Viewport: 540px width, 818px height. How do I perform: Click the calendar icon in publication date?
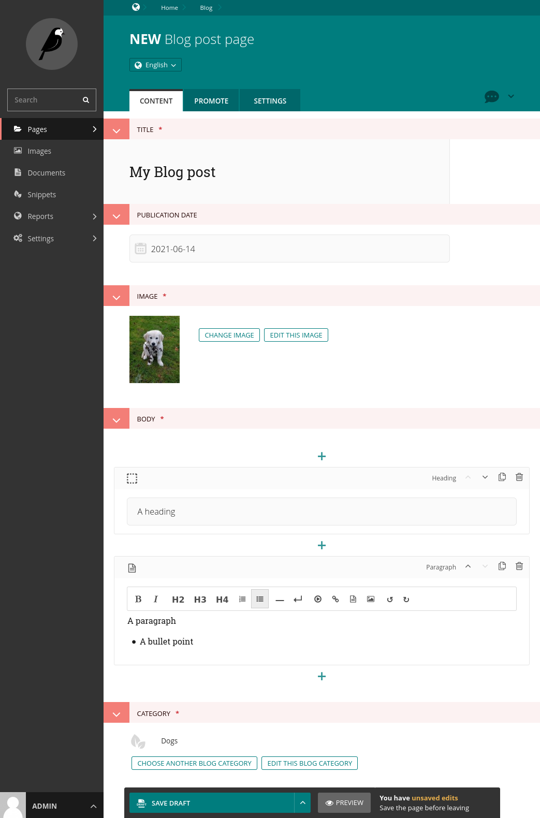pyautogui.click(x=140, y=249)
